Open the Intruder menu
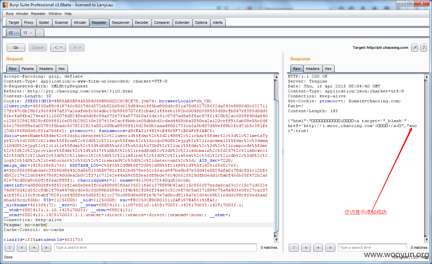This screenshot has height=264, width=432. click(x=22, y=14)
